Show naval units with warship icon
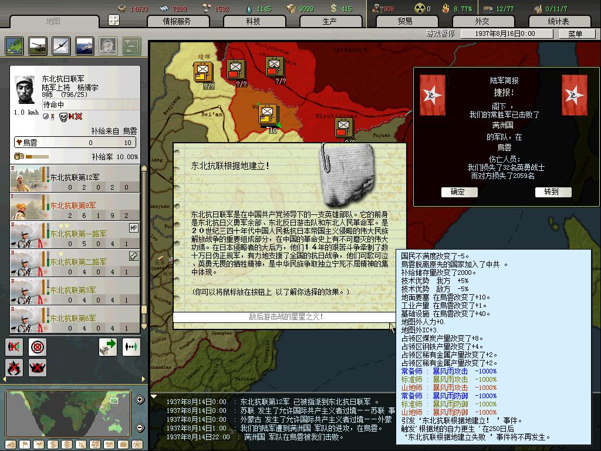This screenshot has width=601, height=451. click(x=85, y=46)
